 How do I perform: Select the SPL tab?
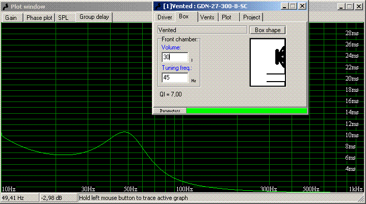coord(63,17)
